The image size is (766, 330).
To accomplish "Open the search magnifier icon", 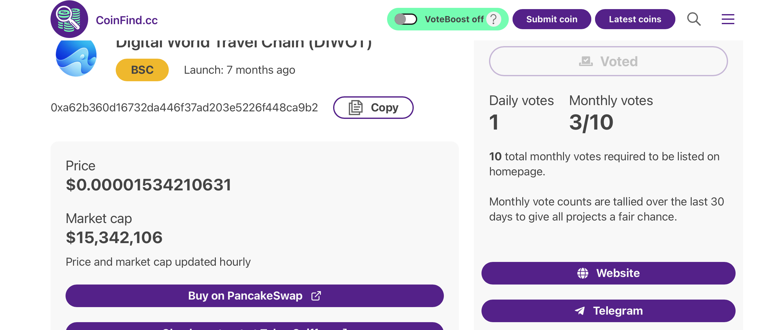I will click(x=694, y=19).
